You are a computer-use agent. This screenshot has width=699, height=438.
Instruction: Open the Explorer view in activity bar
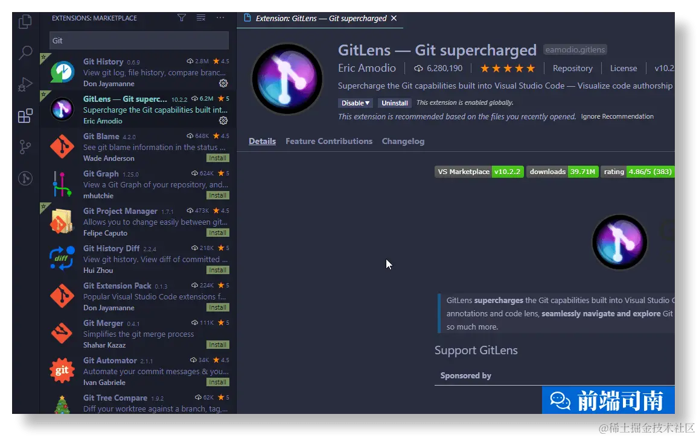(x=25, y=21)
